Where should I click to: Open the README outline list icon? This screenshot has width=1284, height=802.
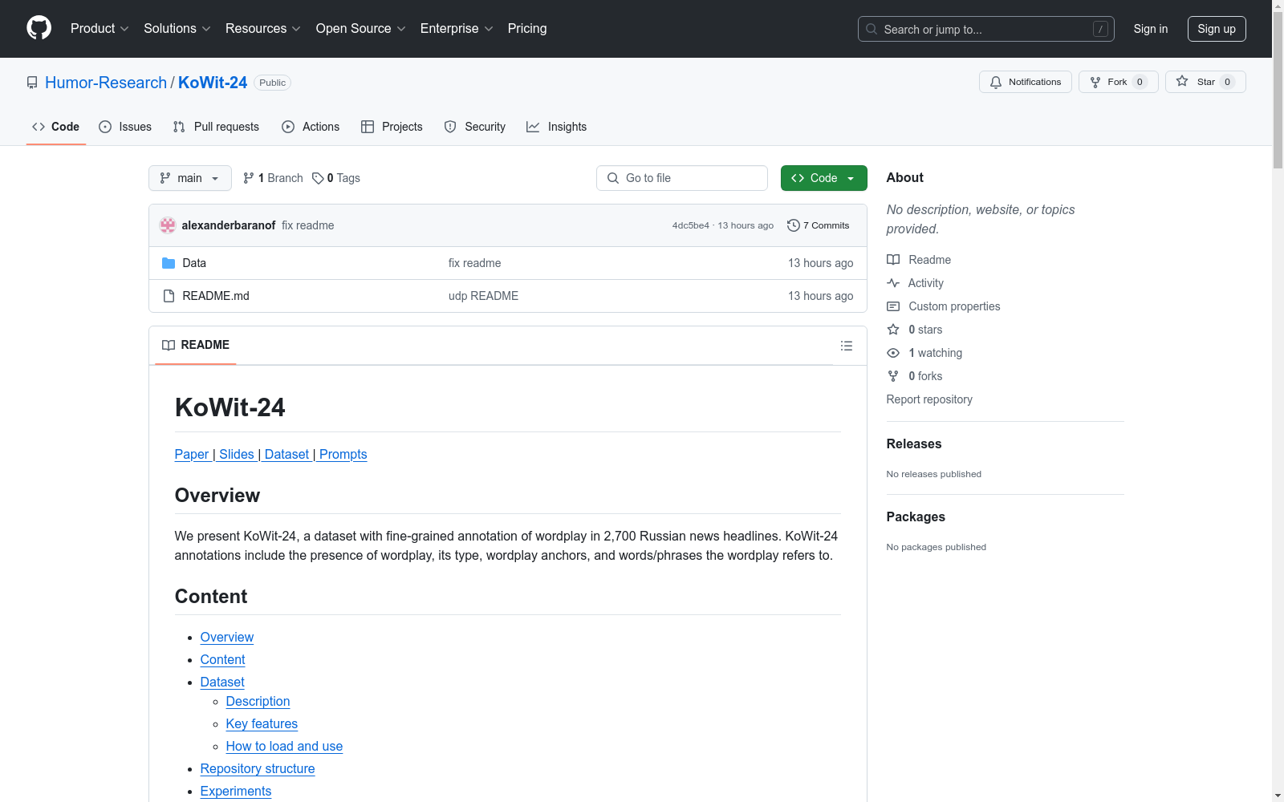(x=847, y=346)
